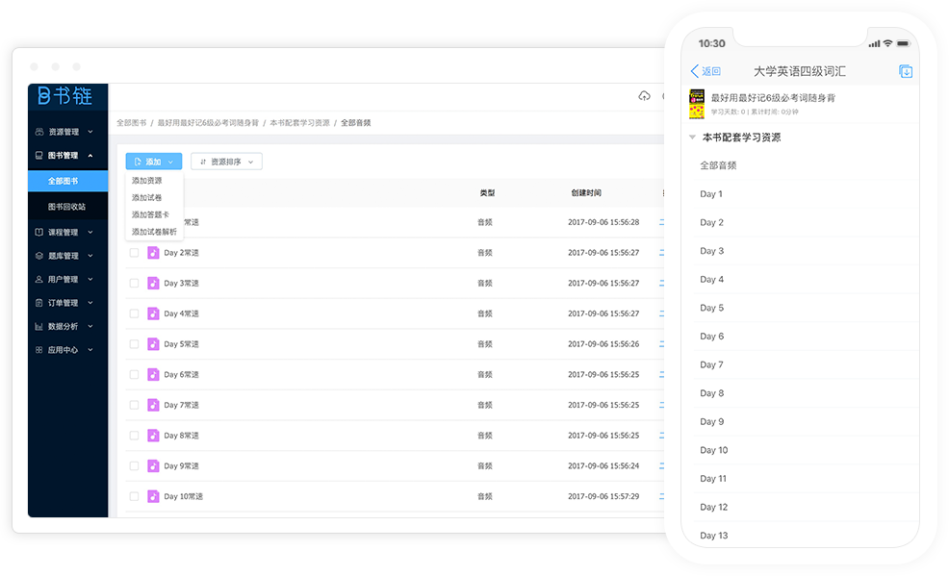
Task: Tap the batch download icon on phone
Action: coord(905,71)
